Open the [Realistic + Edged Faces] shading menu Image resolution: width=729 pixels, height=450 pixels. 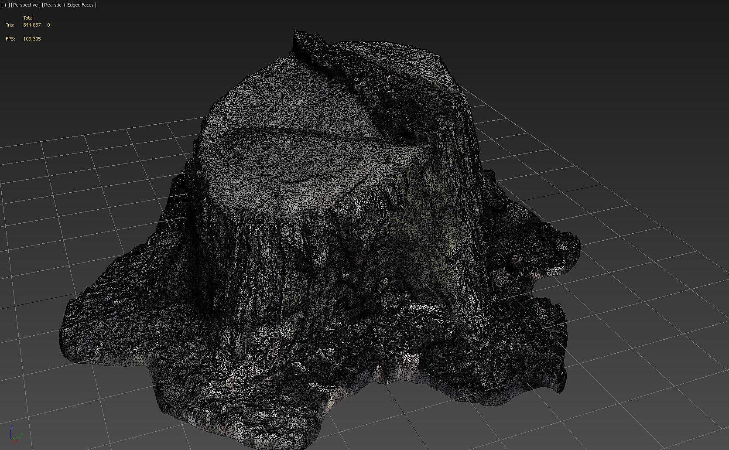[69, 5]
